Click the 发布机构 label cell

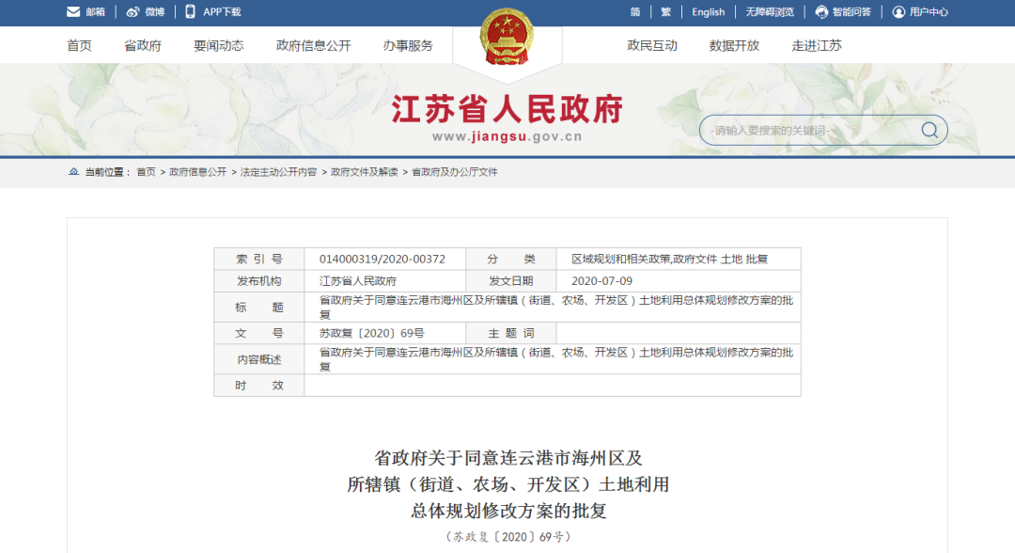[259, 281]
